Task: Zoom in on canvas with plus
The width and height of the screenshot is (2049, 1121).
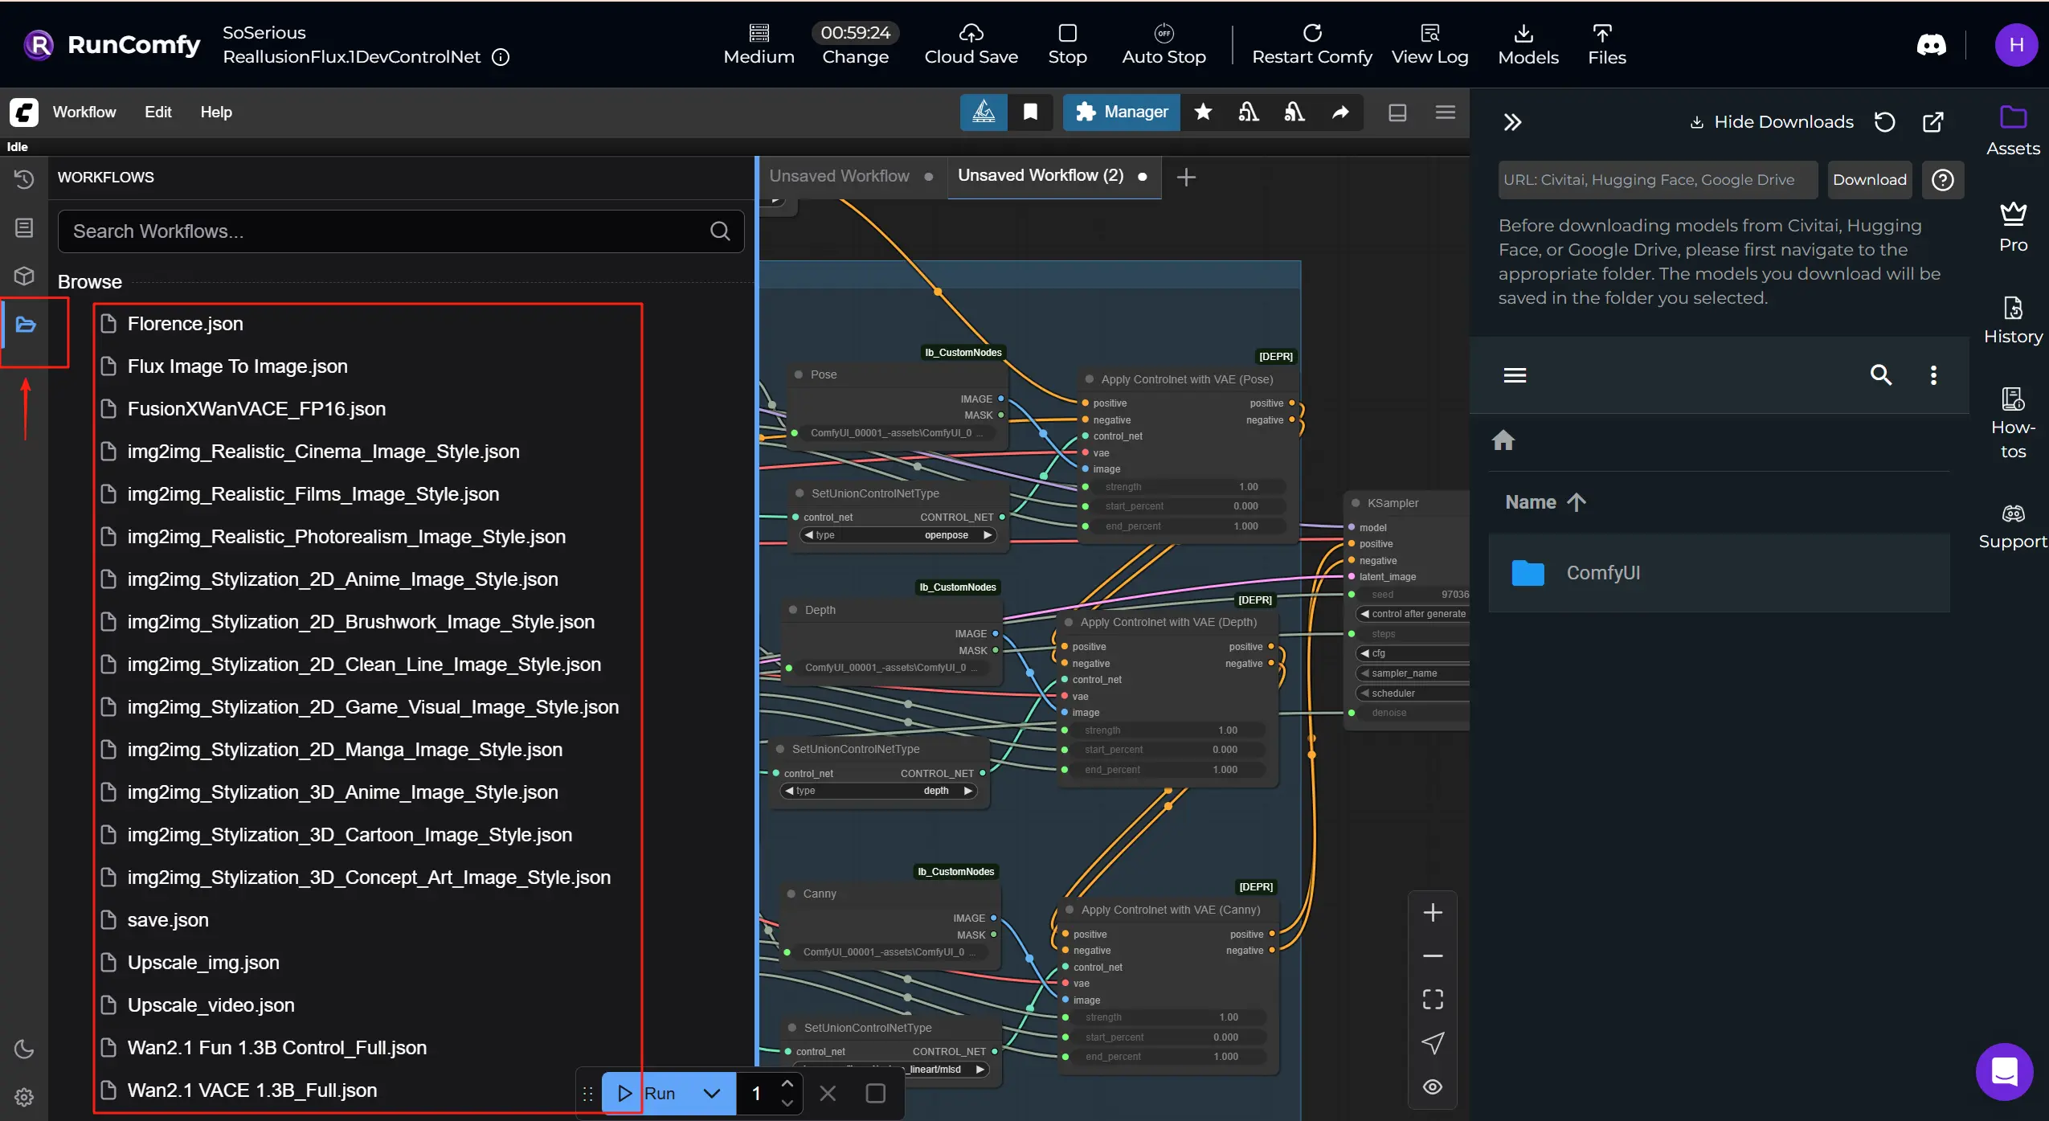Action: click(1432, 913)
